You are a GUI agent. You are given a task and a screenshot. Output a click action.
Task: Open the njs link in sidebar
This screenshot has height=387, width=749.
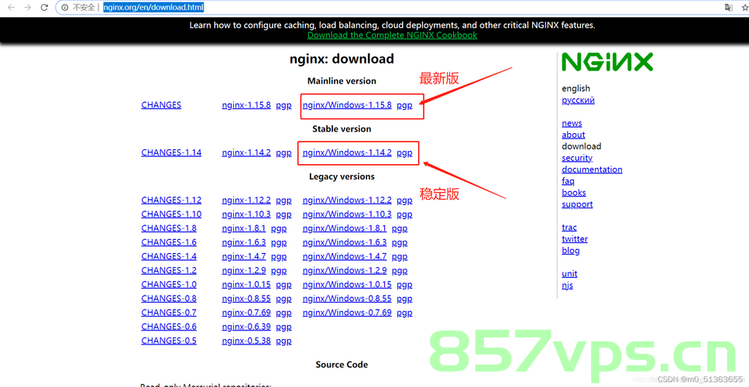pyautogui.click(x=567, y=286)
